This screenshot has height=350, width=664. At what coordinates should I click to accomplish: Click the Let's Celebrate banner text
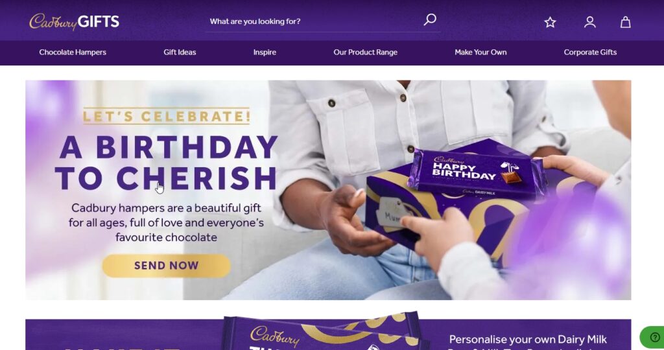click(x=167, y=116)
